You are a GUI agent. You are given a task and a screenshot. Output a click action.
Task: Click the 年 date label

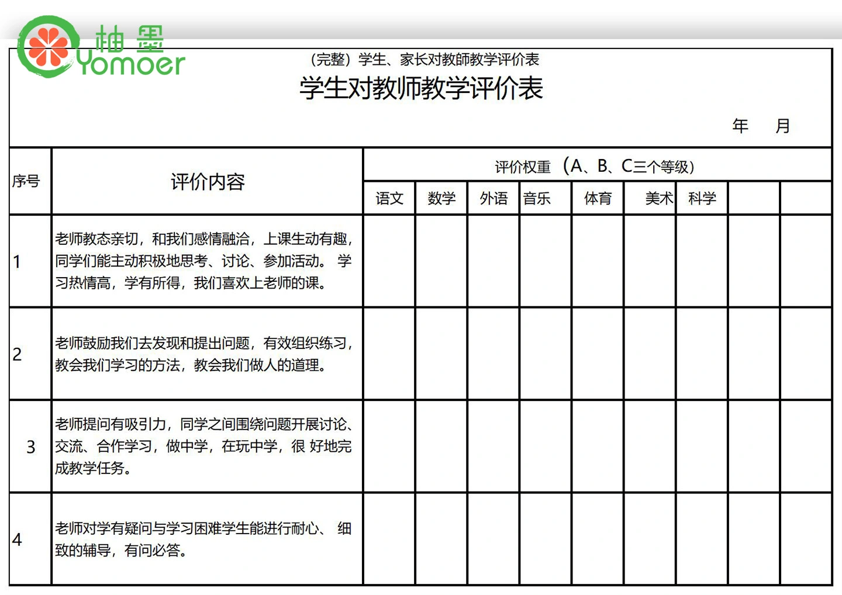tap(740, 126)
